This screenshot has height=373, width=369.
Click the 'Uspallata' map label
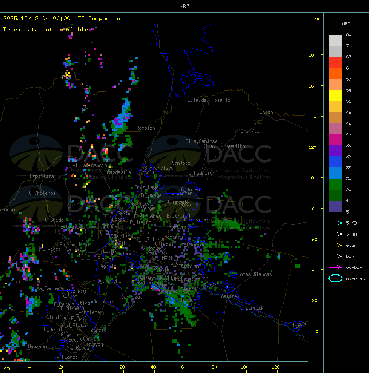[42, 176]
